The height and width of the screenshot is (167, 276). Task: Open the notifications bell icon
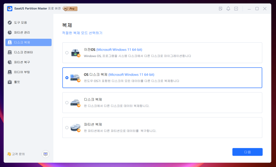pyautogui.click(x=228, y=9)
